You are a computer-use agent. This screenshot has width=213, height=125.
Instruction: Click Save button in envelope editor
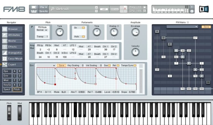(61, 65)
